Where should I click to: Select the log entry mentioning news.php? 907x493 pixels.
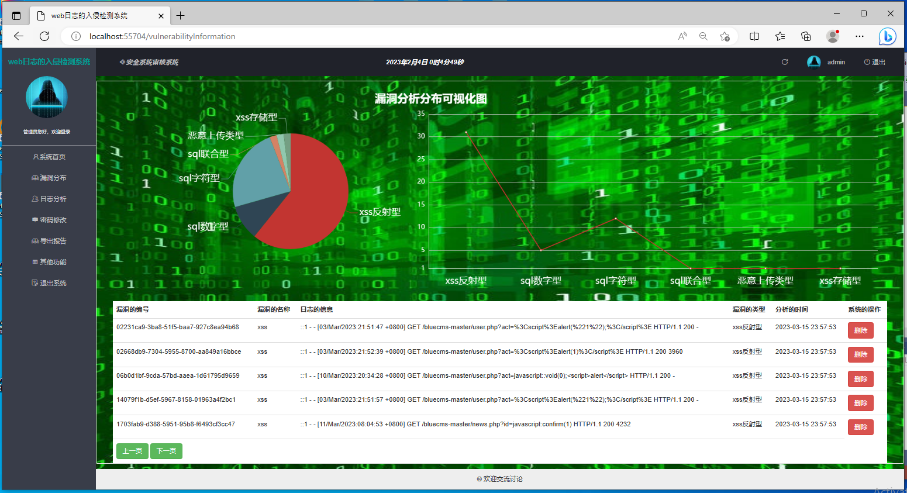point(465,424)
